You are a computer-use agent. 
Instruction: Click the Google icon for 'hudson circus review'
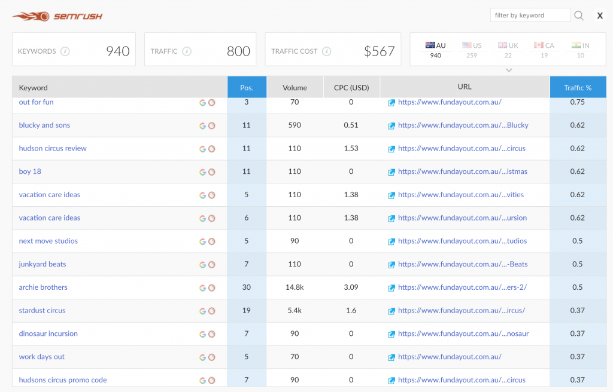202,149
